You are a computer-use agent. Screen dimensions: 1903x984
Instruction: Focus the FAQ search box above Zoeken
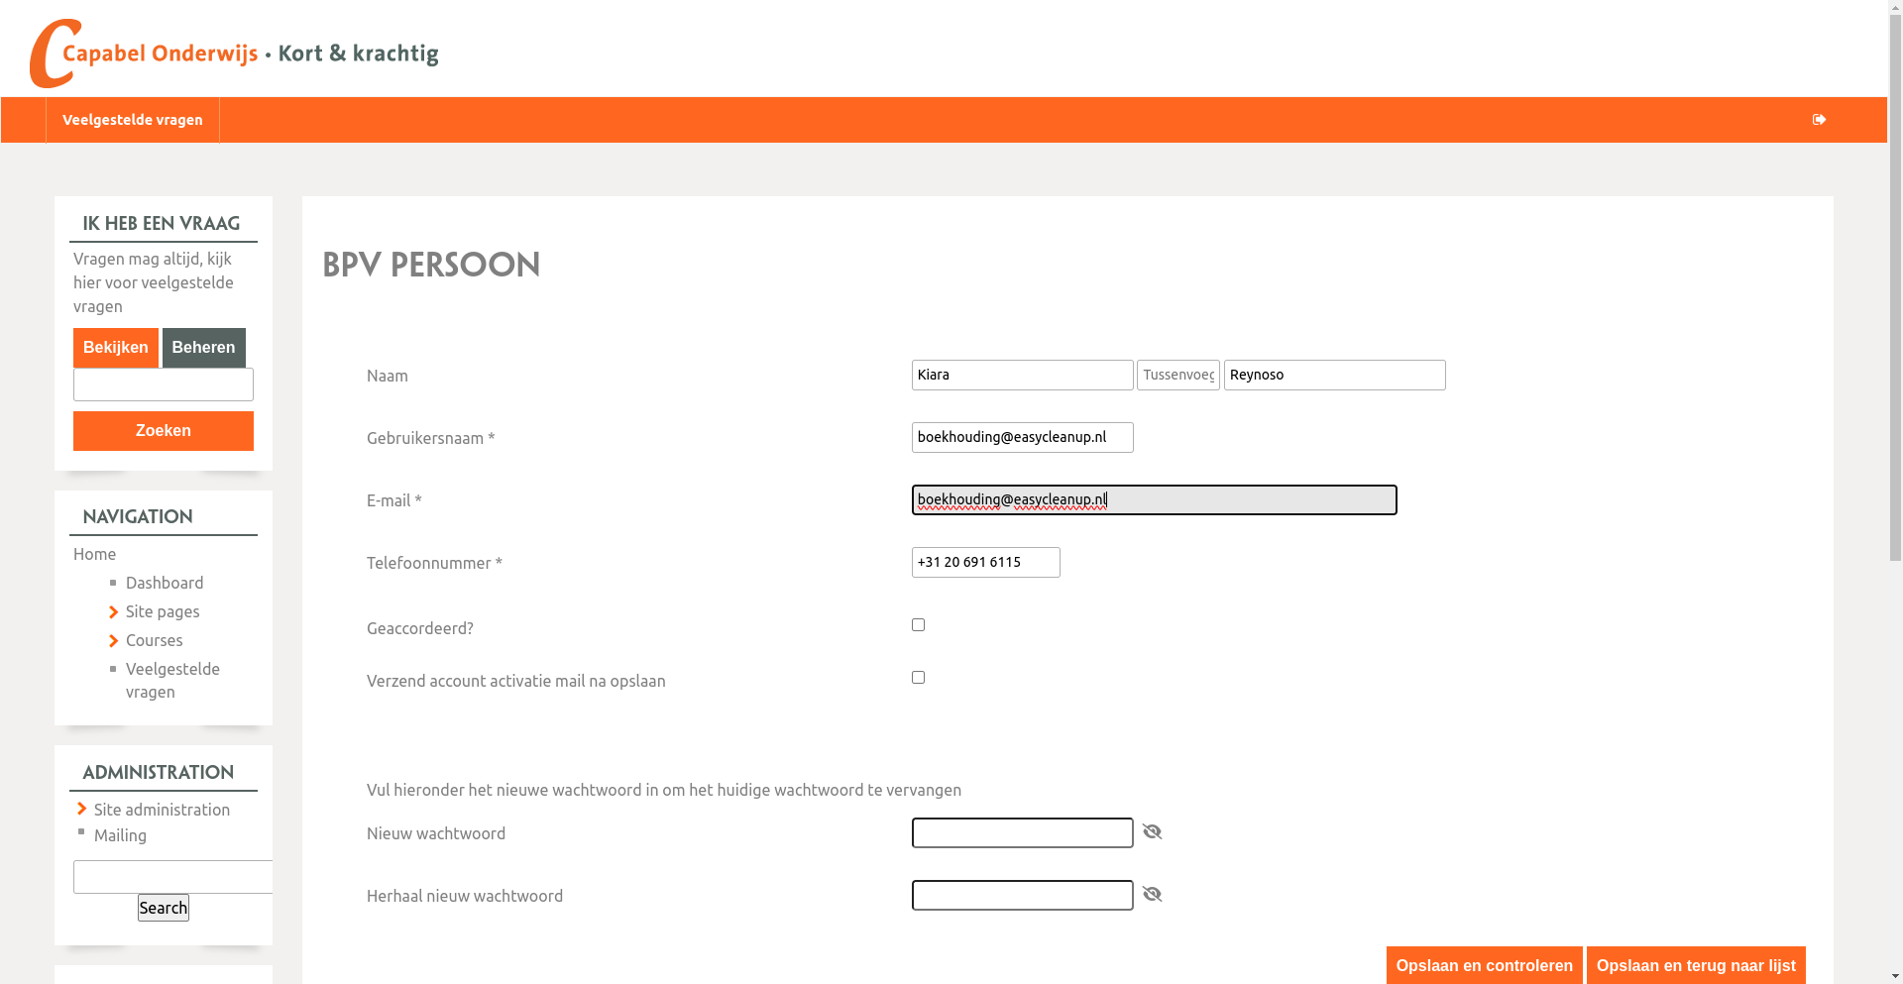[x=164, y=384]
